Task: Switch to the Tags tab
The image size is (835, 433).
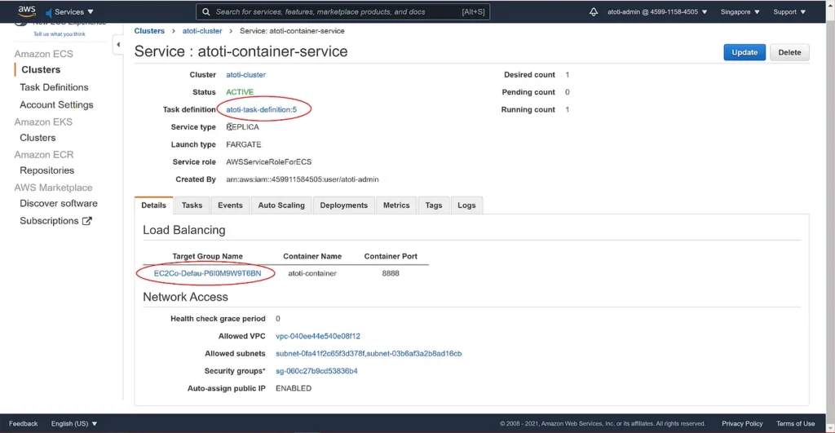Action: (x=434, y=205)
